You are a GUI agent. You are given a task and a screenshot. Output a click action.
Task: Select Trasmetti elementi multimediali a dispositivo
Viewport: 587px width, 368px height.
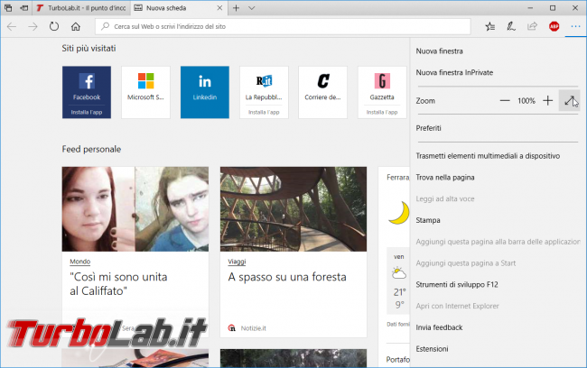coord(488,156)
